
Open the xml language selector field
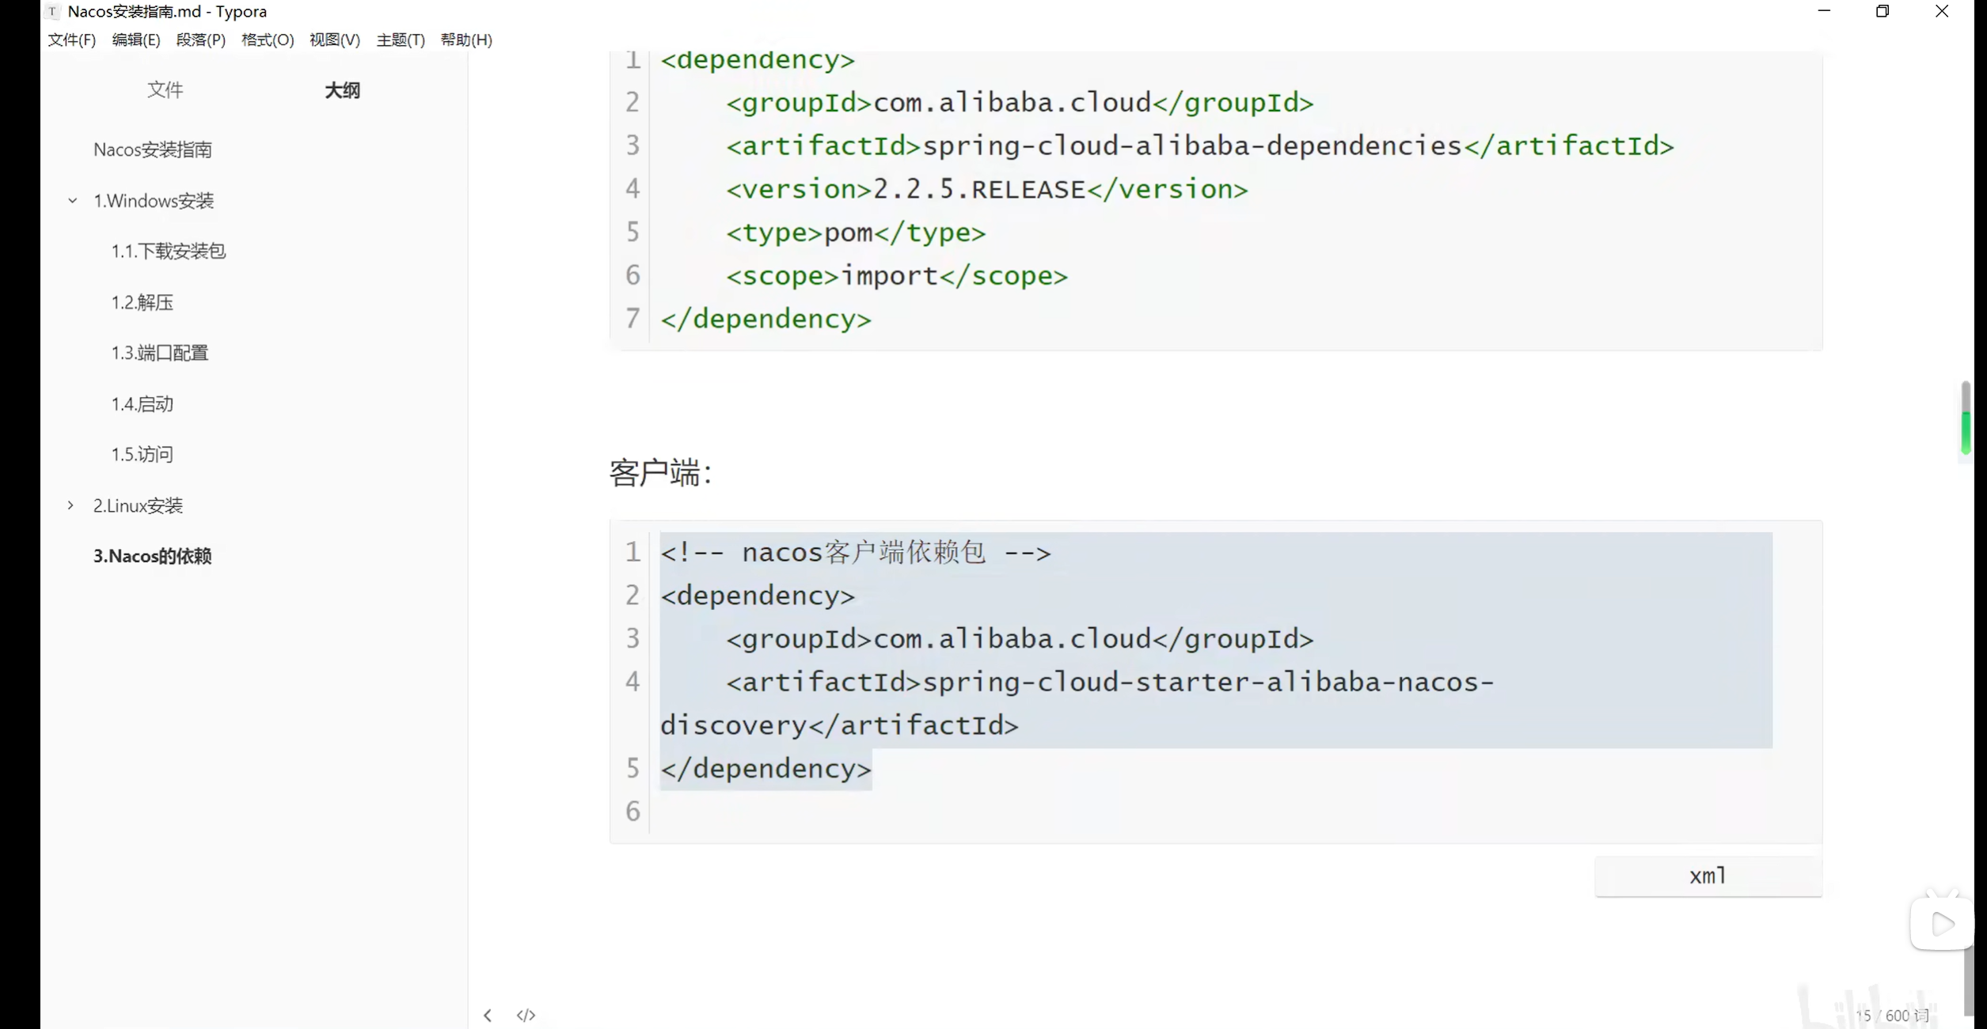point(1708,876)
